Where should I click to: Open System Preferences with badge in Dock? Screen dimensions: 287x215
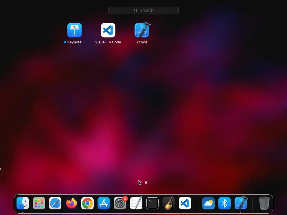[120, 203]
